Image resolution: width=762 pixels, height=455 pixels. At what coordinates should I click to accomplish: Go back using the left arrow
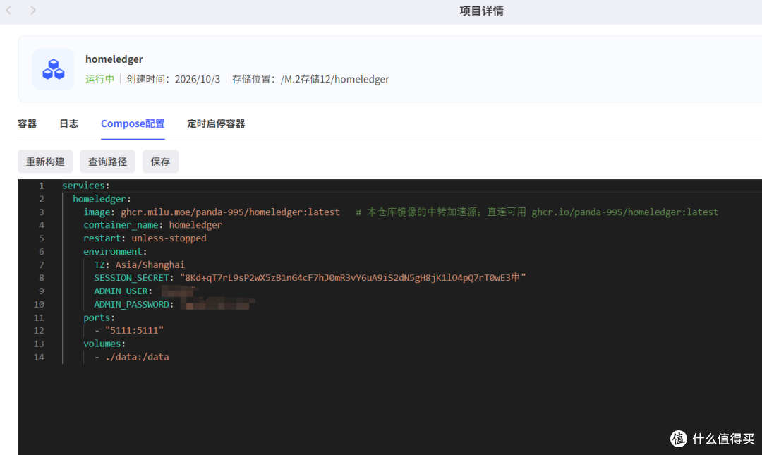[x=8, y=10]
